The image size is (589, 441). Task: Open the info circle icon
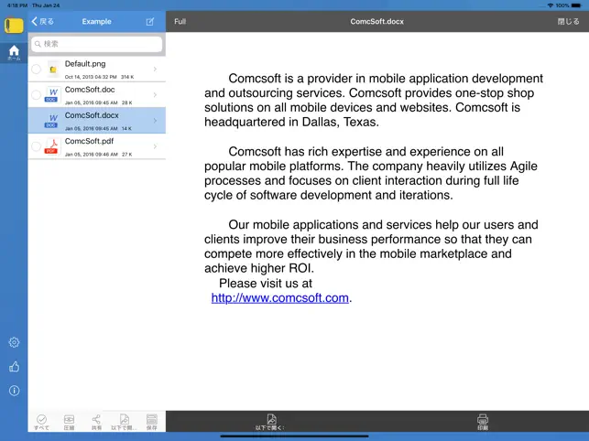tap(14, 391)
